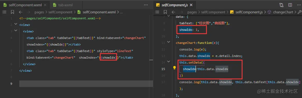Click the wxml file icon in left breadcrumb
The image size is (302, 98).
(79, 12)
